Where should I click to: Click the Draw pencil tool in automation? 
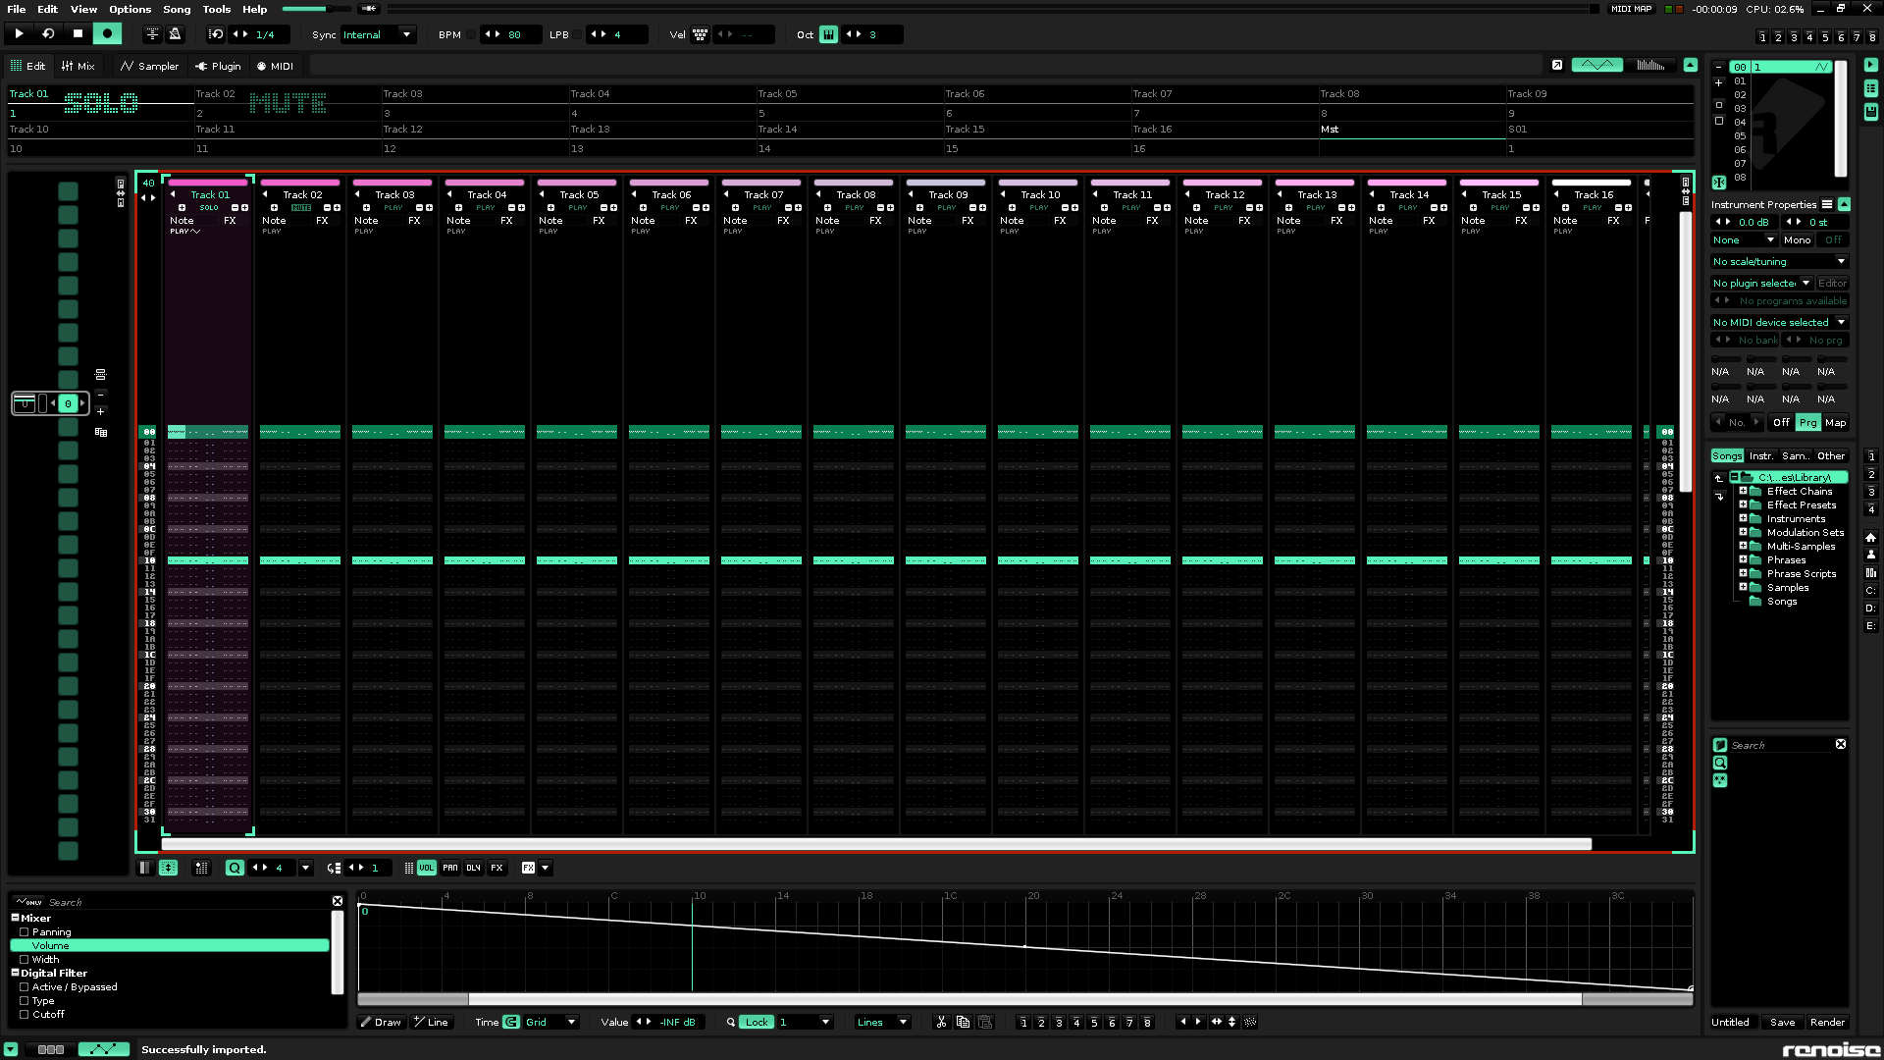[381, 1022]
